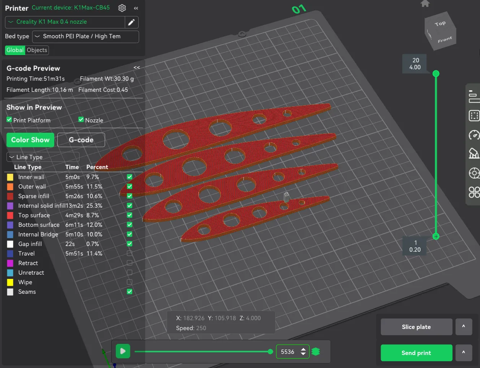Select the line width preview icon in right sidebar
Viewport: 480px width, 368px height.
pyautogui.click(x=474, y=96)
